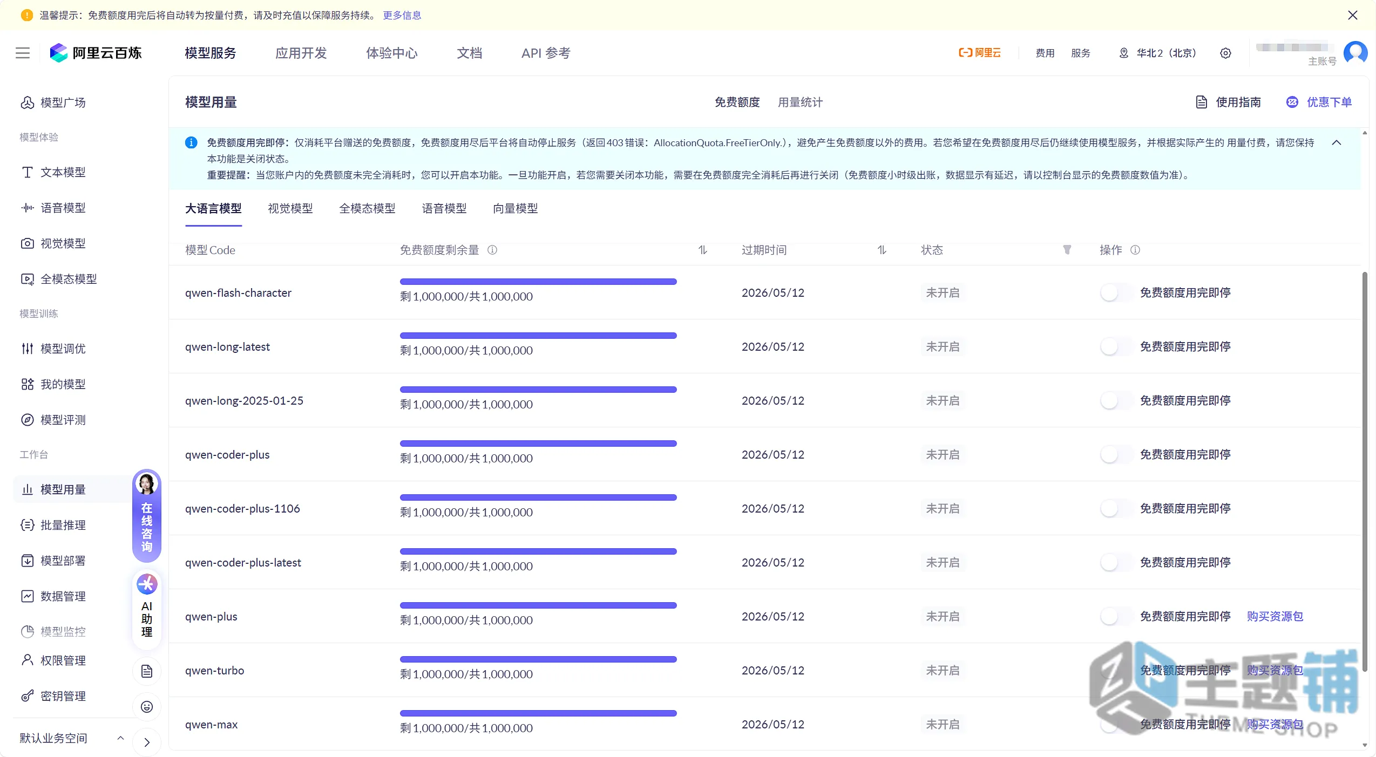Viewport: 1376px width, 757px height.
Task: Switch to the 语音模型 model tab
Action: 444,208
